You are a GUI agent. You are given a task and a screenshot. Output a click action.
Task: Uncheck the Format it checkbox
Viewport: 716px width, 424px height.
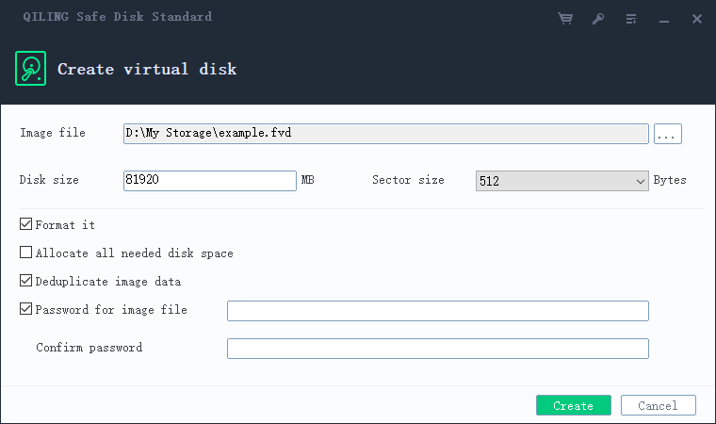click(x=26, y=224)
